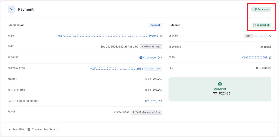Click the ACCOUNT field label

(x=13, y=57)
